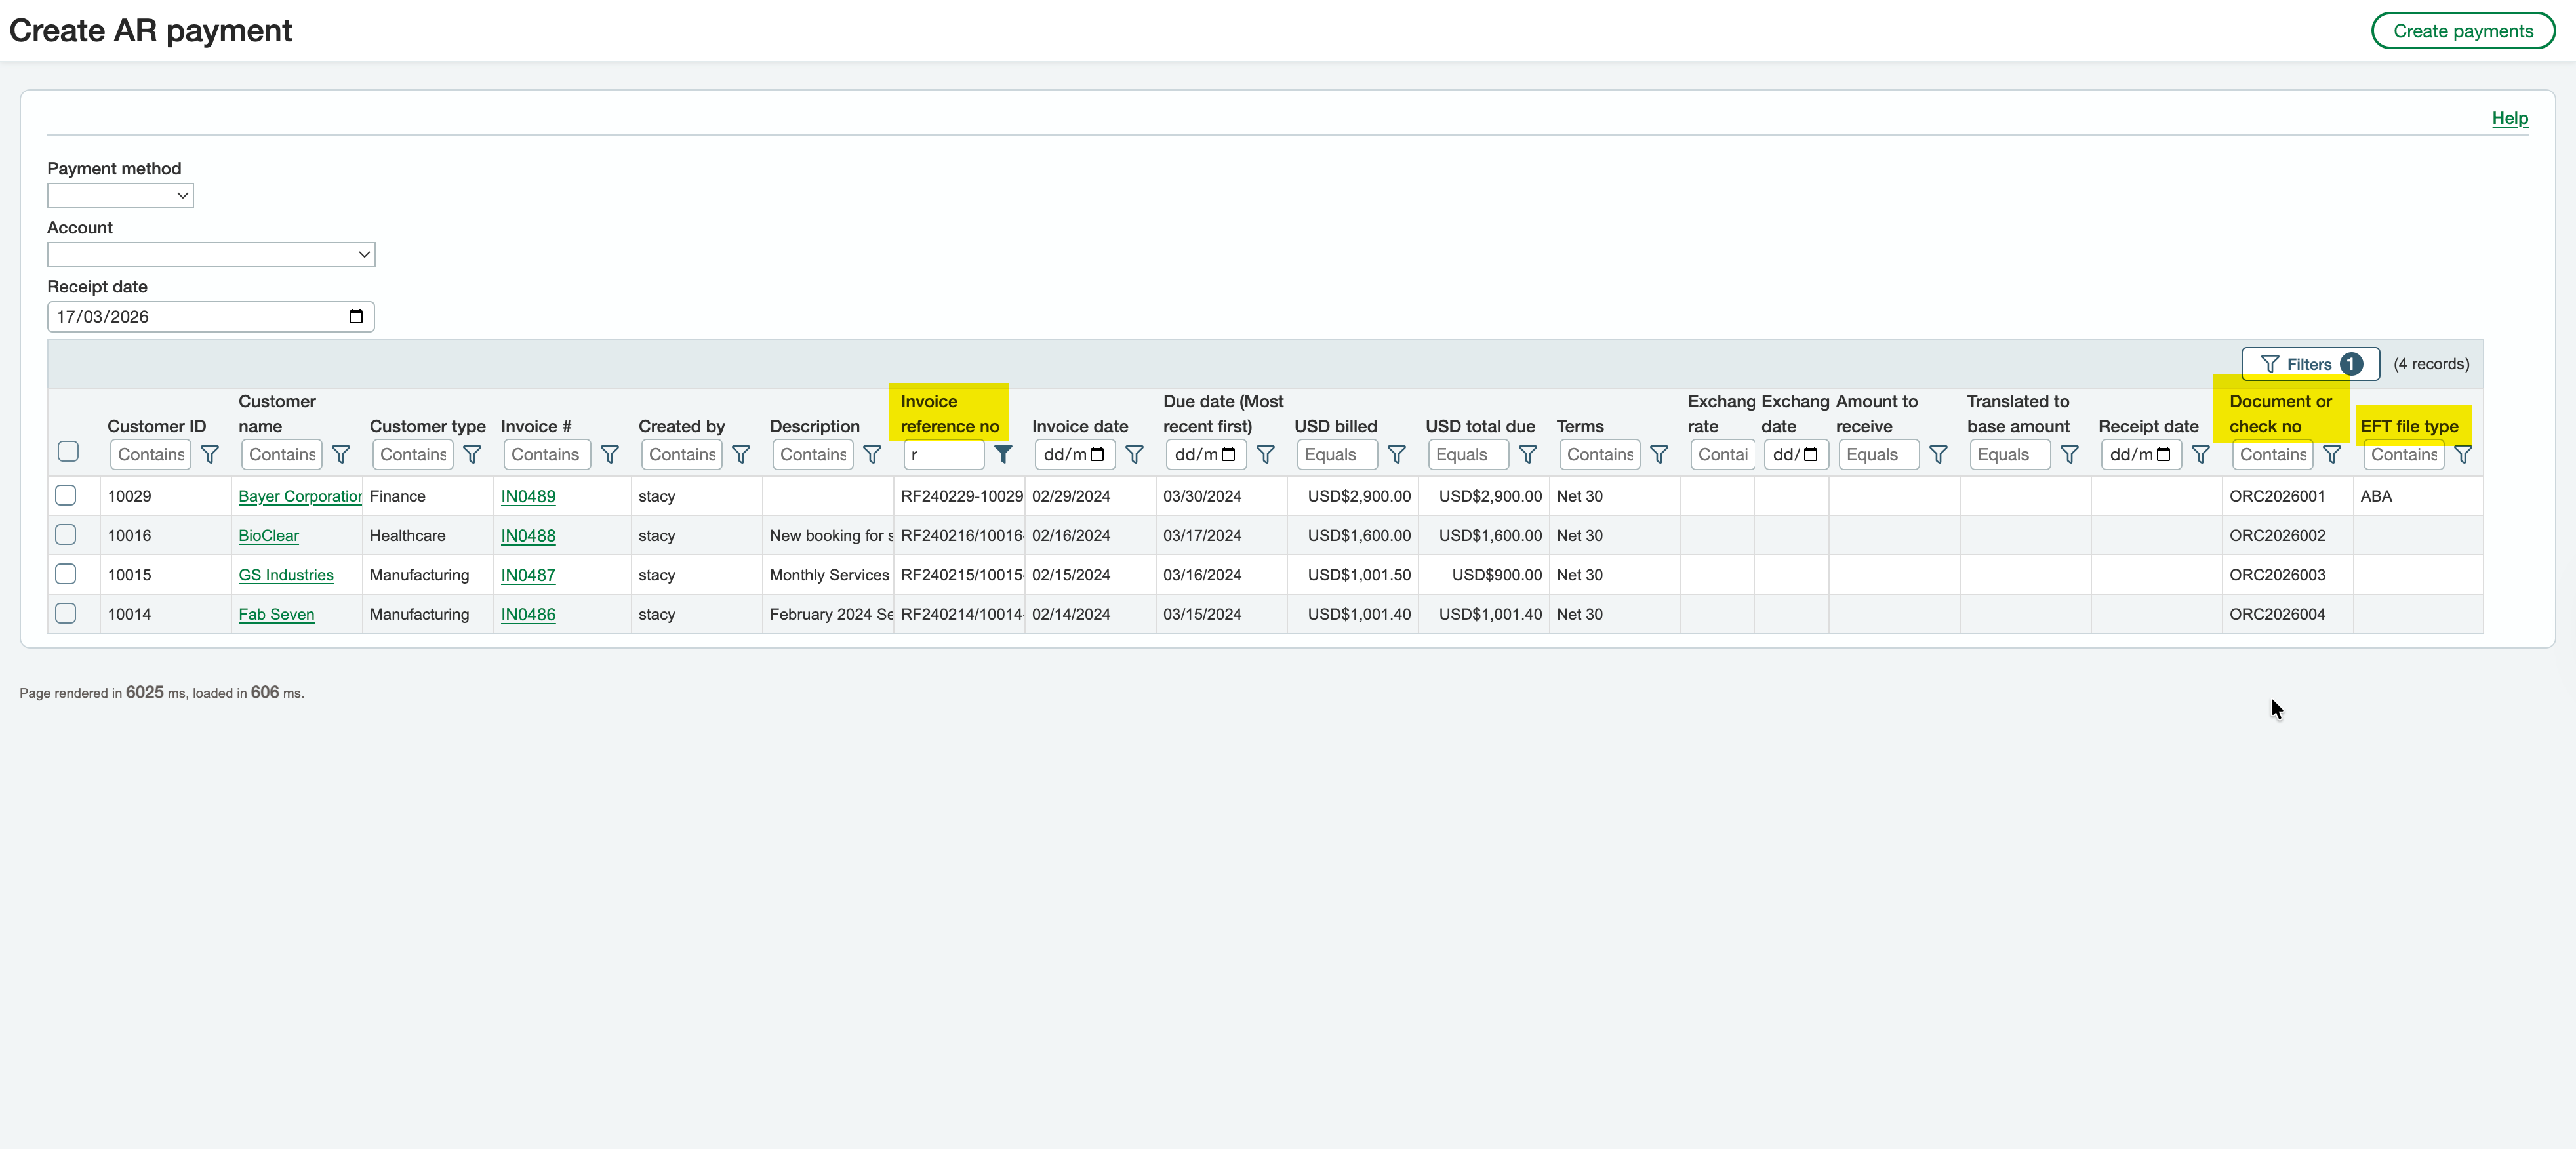Click filter icon for Customer name column
Screen dimensions: 2576x1149
tap(341, 455)
